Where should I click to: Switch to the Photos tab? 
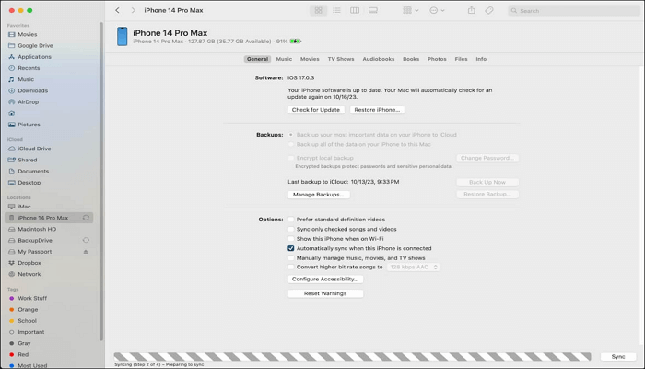(437, 59)
